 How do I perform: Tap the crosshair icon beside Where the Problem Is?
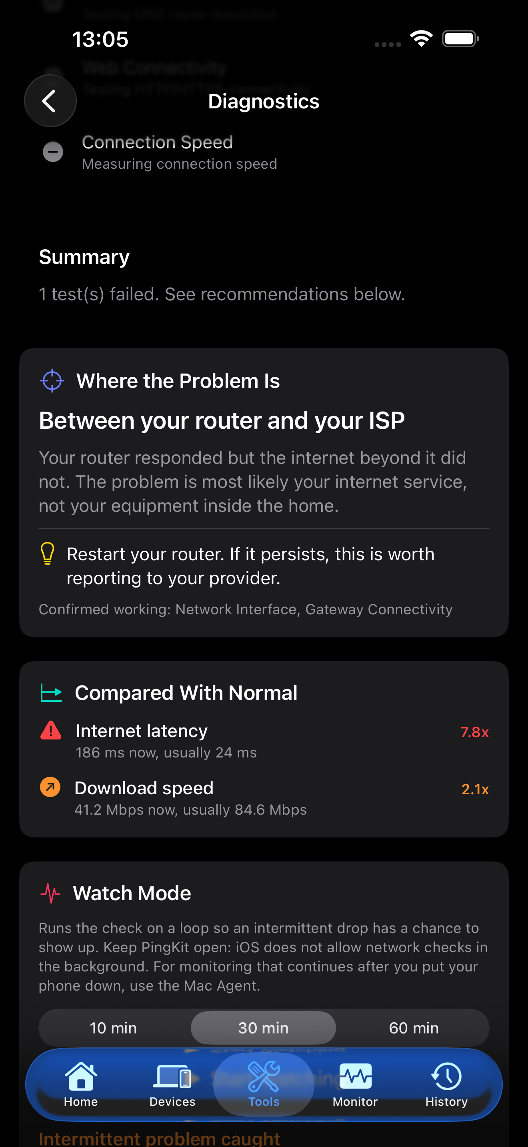point(52,381)
